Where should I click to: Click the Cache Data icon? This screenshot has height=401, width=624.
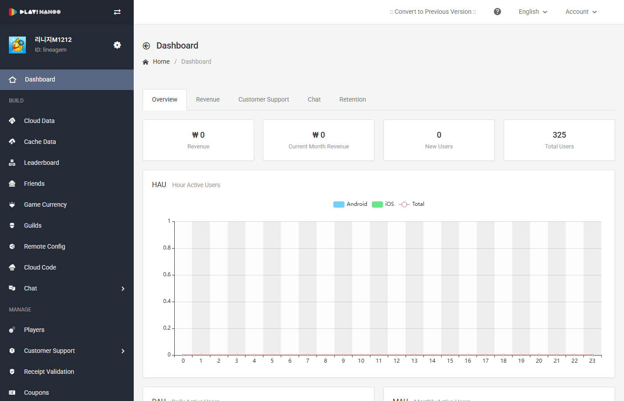[x=12, y=142]
